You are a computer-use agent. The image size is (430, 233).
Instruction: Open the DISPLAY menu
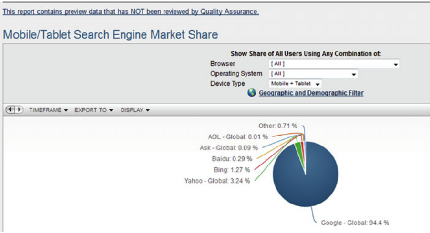[x=135, y=110]
